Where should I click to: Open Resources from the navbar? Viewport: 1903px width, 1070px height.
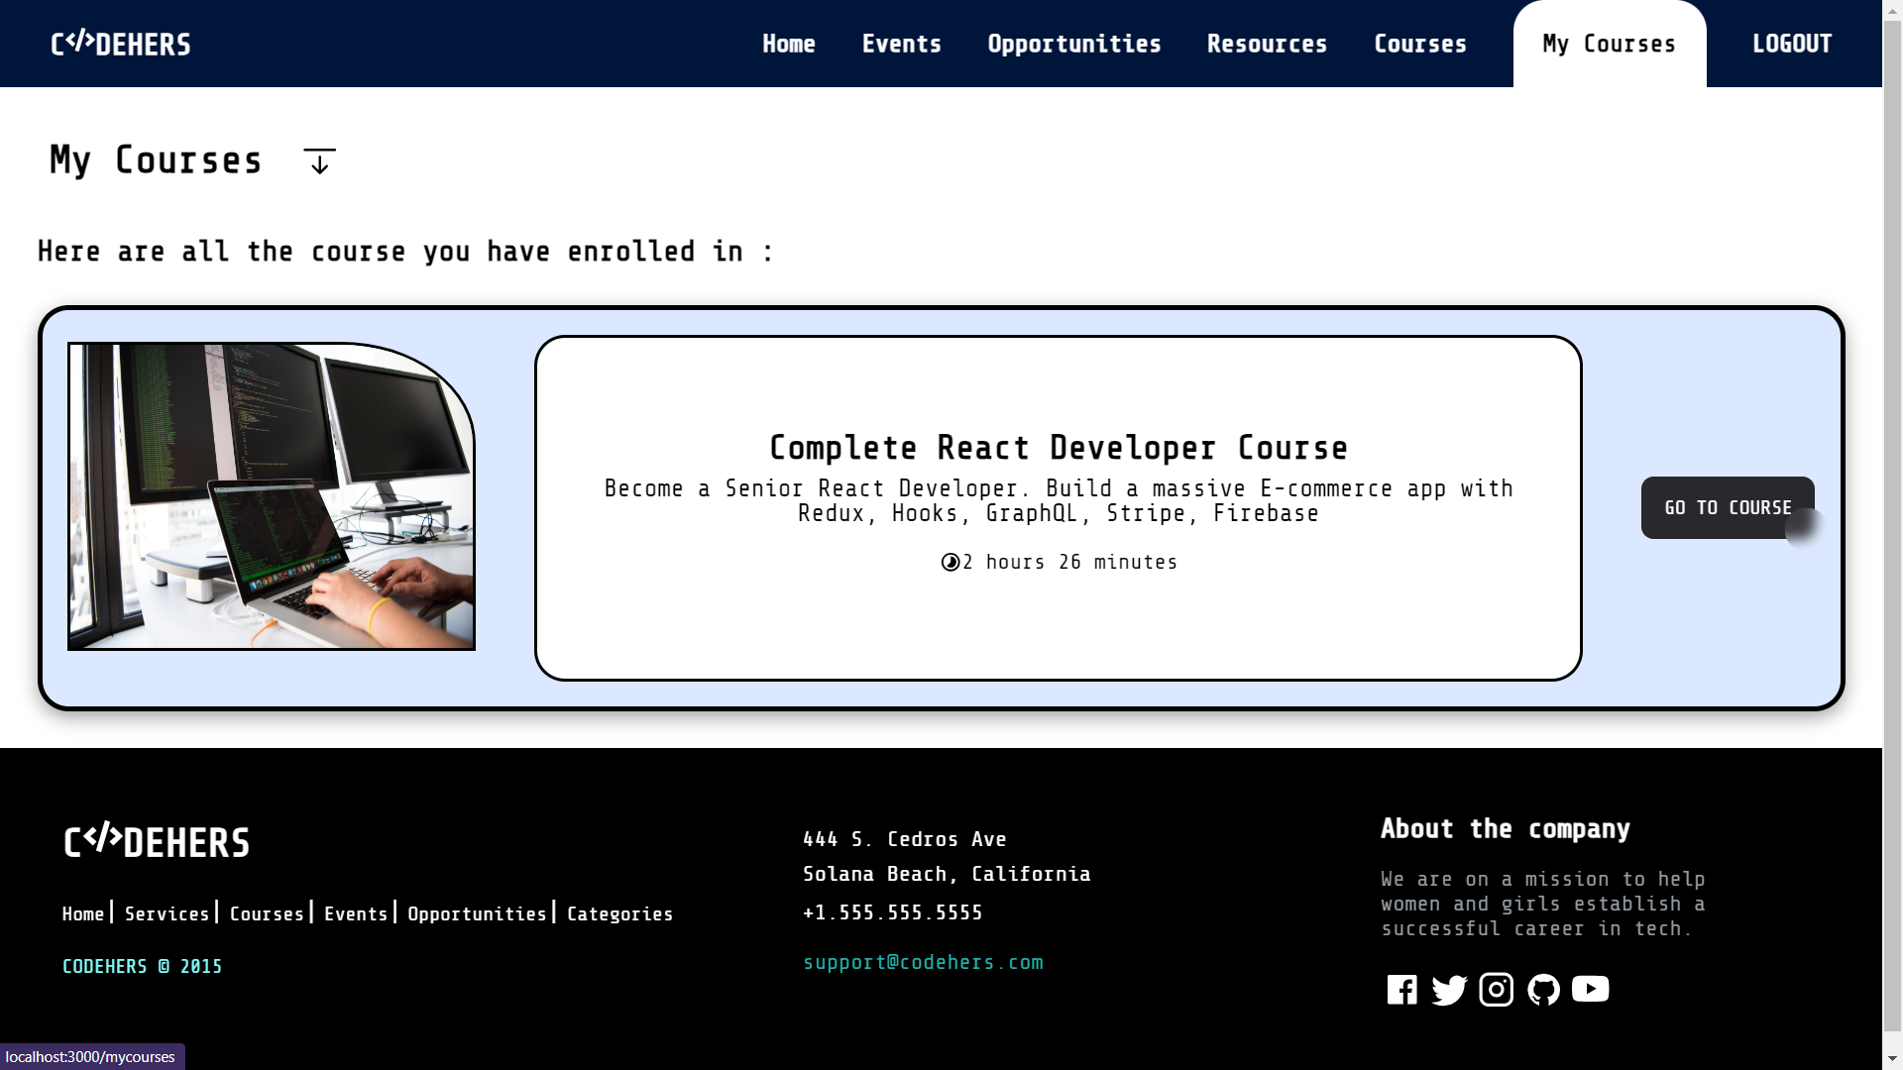(x=1267, y=44)
